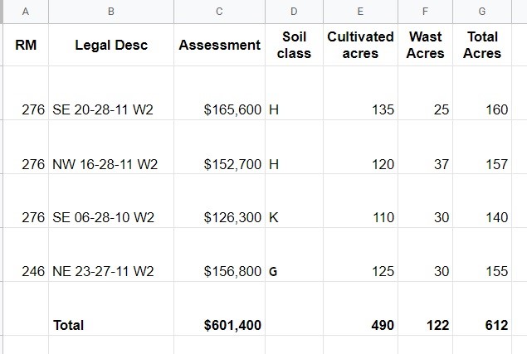Select column B header
The image size is (527, 354).
tap(111, 12)
